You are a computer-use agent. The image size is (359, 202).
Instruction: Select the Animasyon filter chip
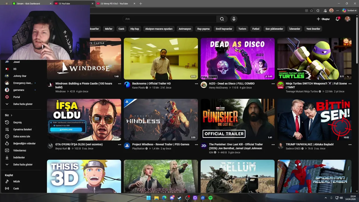[x=185, y=29]
